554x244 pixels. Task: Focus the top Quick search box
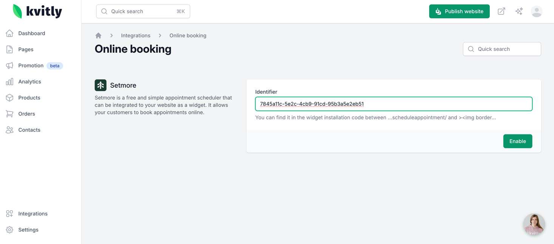(143, 11)
